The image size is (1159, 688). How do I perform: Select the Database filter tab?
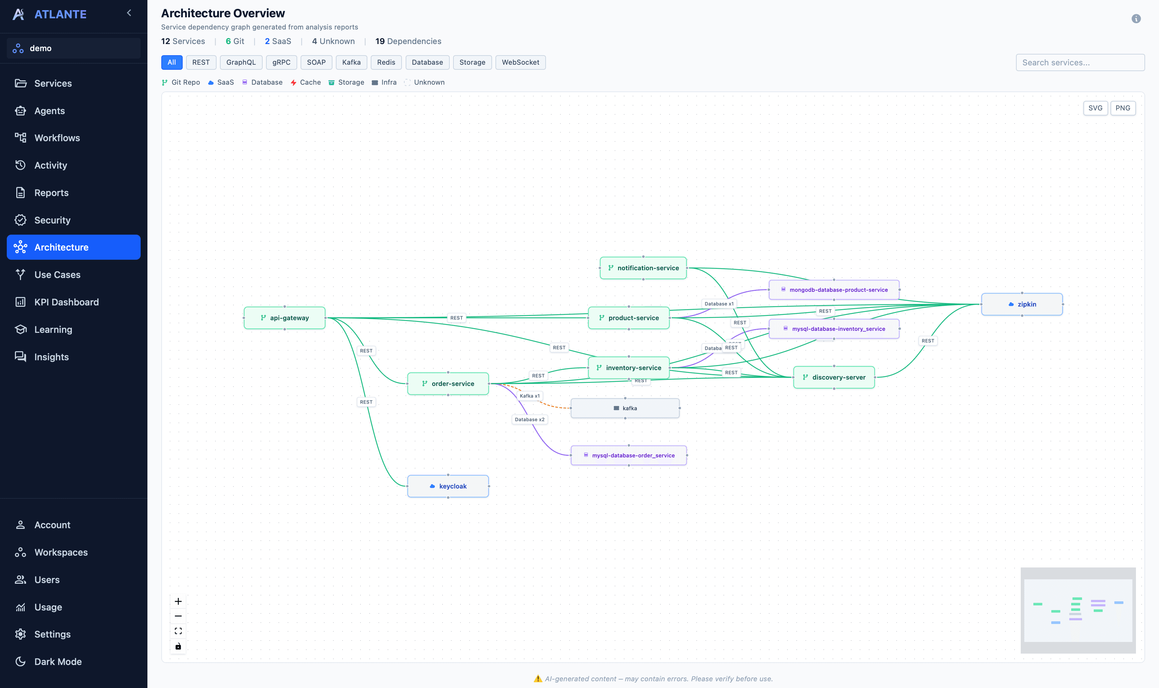coord(427,62)
